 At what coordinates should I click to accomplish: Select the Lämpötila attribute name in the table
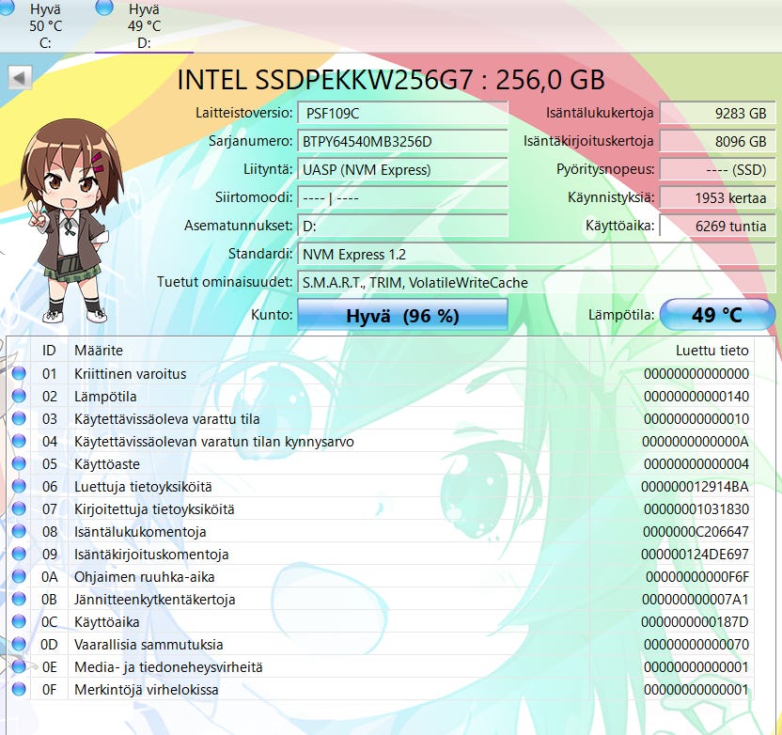tap(105, 397)
